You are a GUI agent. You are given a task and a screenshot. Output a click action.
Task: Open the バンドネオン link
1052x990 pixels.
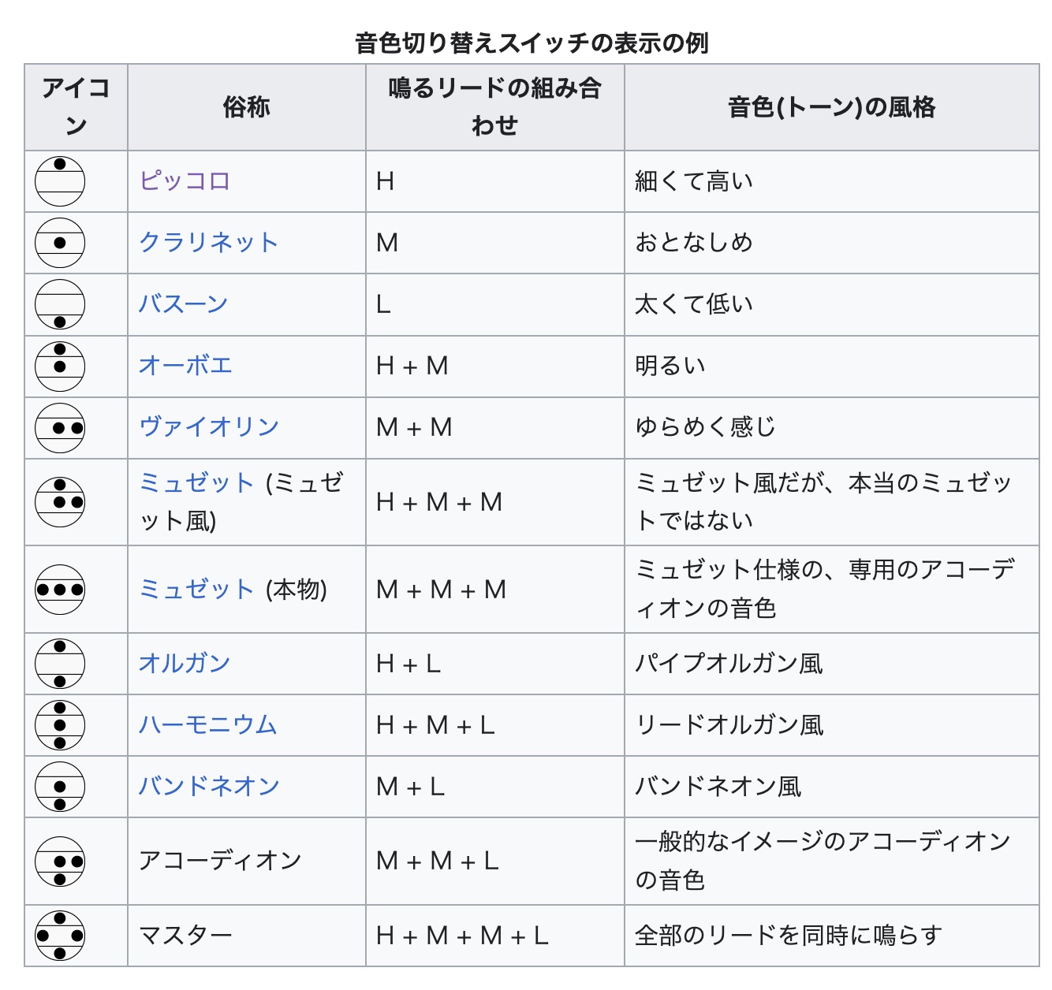pos(209,787)
